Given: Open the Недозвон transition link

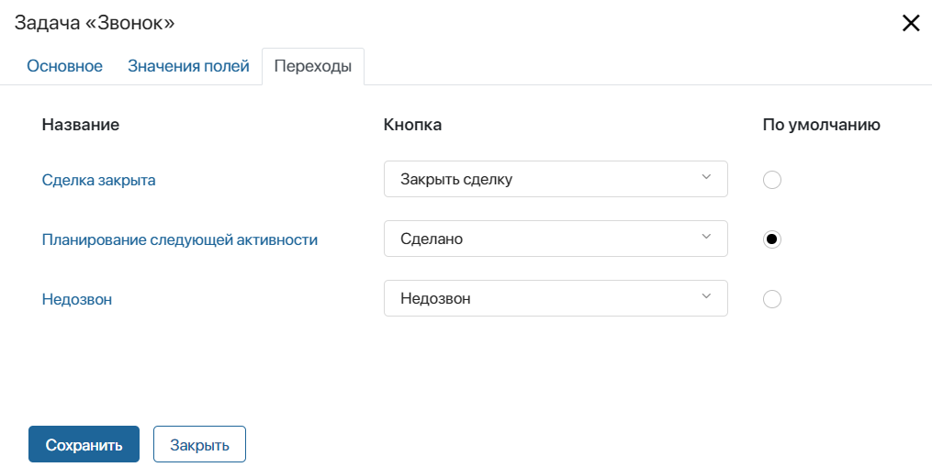Looking at the screenshot, I should tap(77, 299).
